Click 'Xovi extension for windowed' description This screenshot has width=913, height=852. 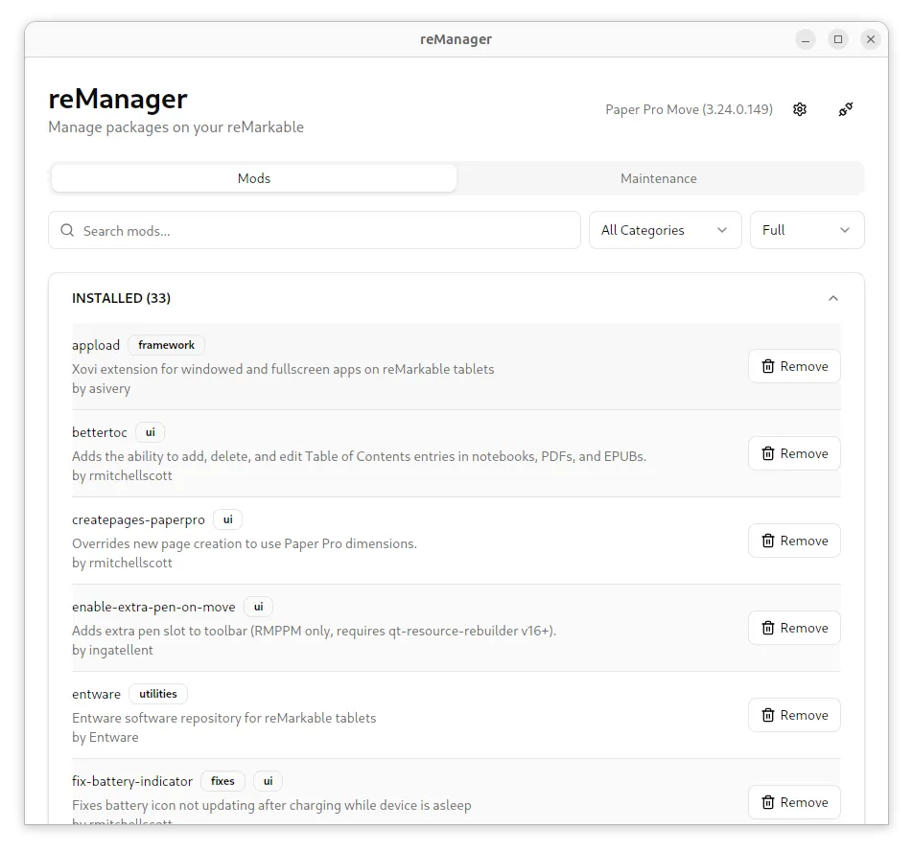coord(283,370)
